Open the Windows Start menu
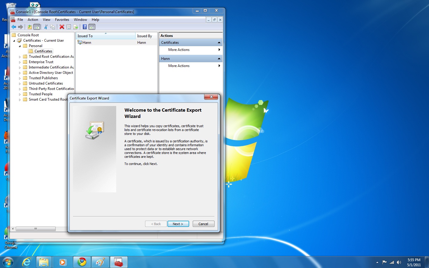 click(x=8, y=262)
